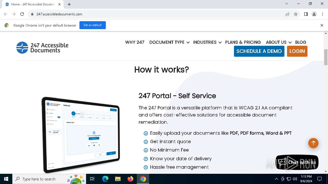Click the site lock icon in address bar
Screen dimensions: 328x184
pyautogui.click(x=32, y=14)
